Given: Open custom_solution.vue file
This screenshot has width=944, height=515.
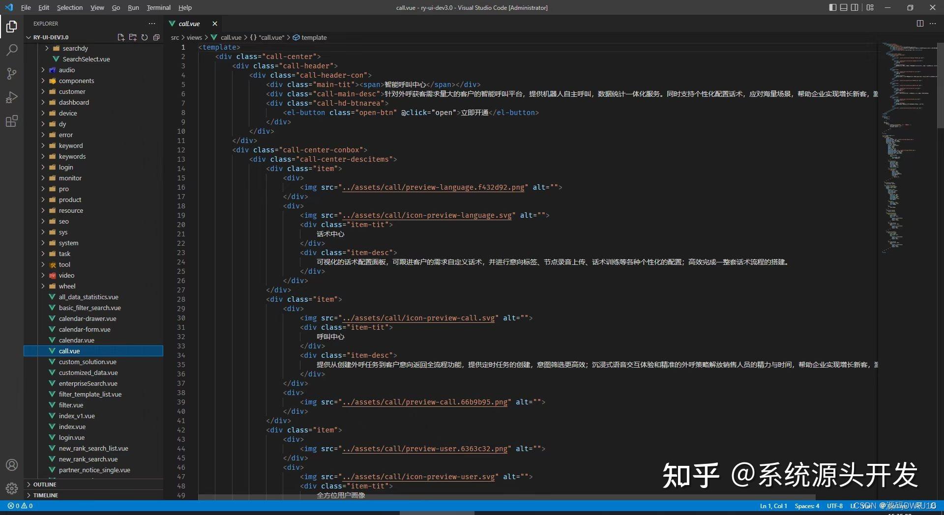Looking at the screenshot, I should pos(88,362).
